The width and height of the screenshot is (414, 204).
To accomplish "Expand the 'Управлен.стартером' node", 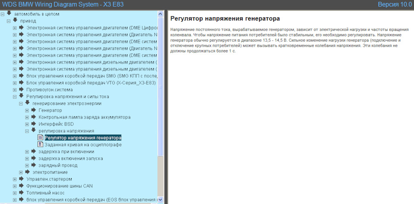I will click(x=15, y=179).
